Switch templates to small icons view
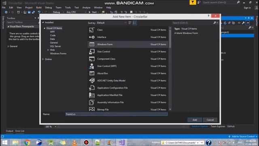Image resolution: width=259 pixels, height=146 pixels. (x=130, y=23)
